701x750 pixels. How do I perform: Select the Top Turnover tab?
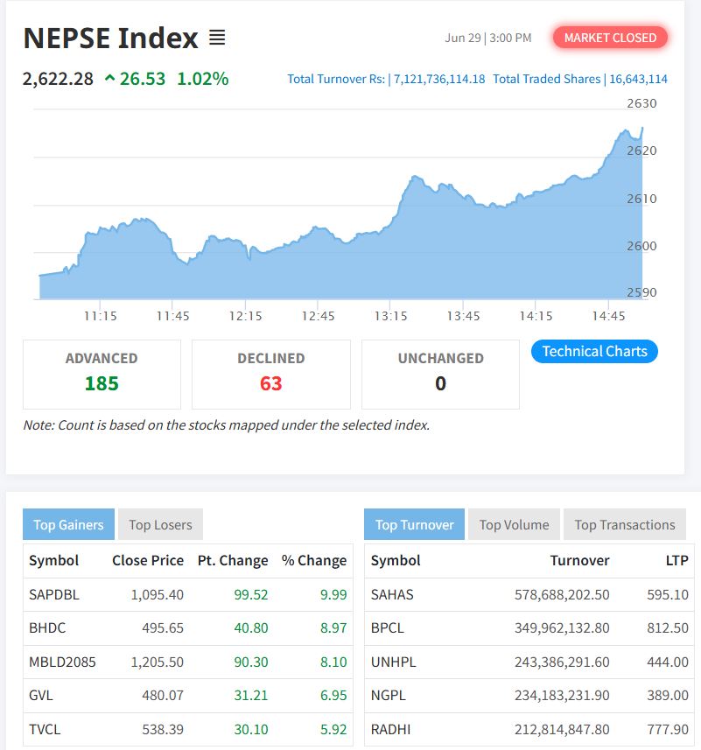click(414, 525)
